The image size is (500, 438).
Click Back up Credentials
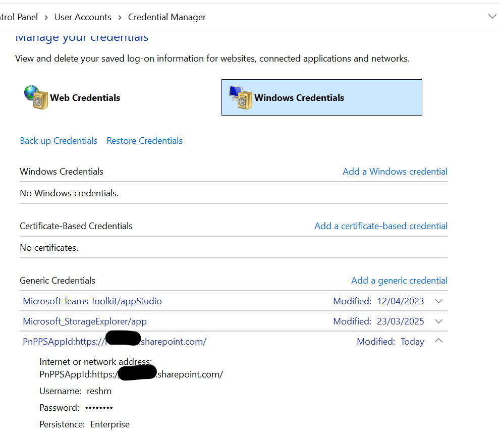coord(59,140)
